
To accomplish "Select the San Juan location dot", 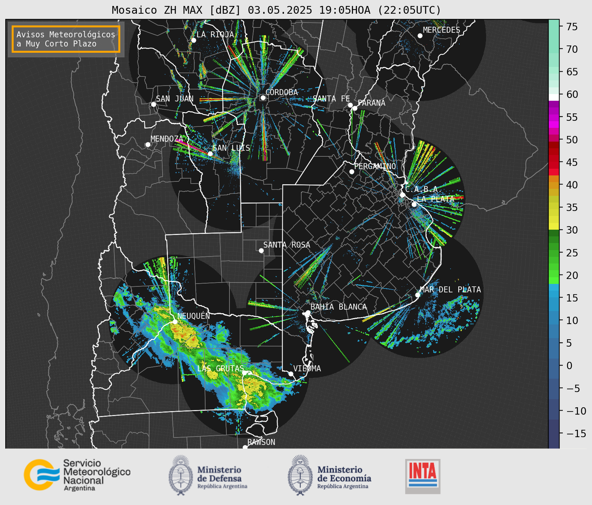I will [x=153, y=104].
